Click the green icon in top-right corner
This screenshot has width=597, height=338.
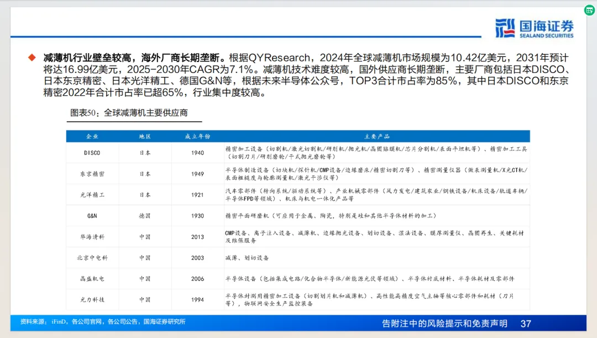point(589,11)
